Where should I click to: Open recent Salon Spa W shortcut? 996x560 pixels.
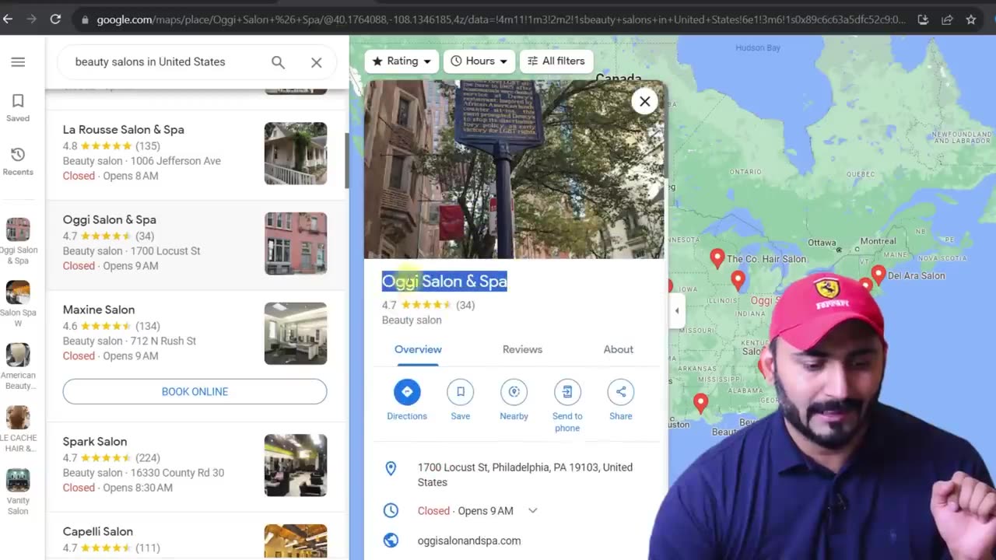point(18,303)
